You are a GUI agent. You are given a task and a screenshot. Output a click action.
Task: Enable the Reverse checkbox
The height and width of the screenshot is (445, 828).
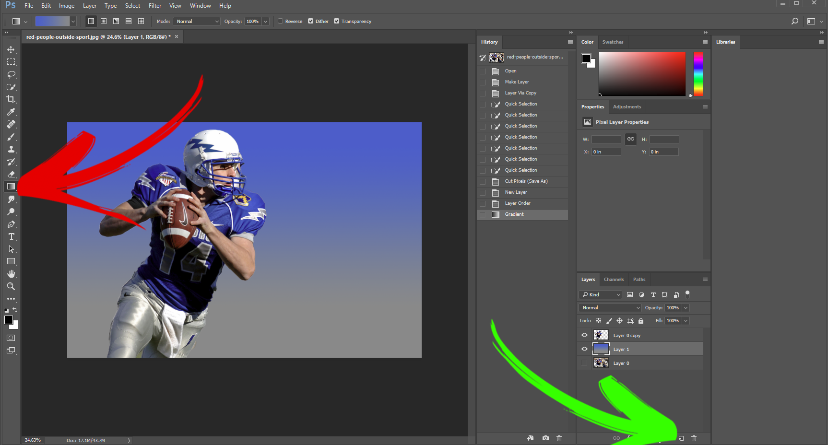click(x=281, y=21)
